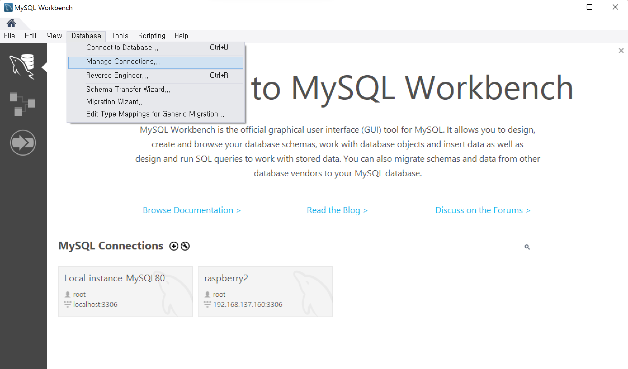The image size is (628, 369).
Task: Open the Scripting menu
Action: coord(152,36)
